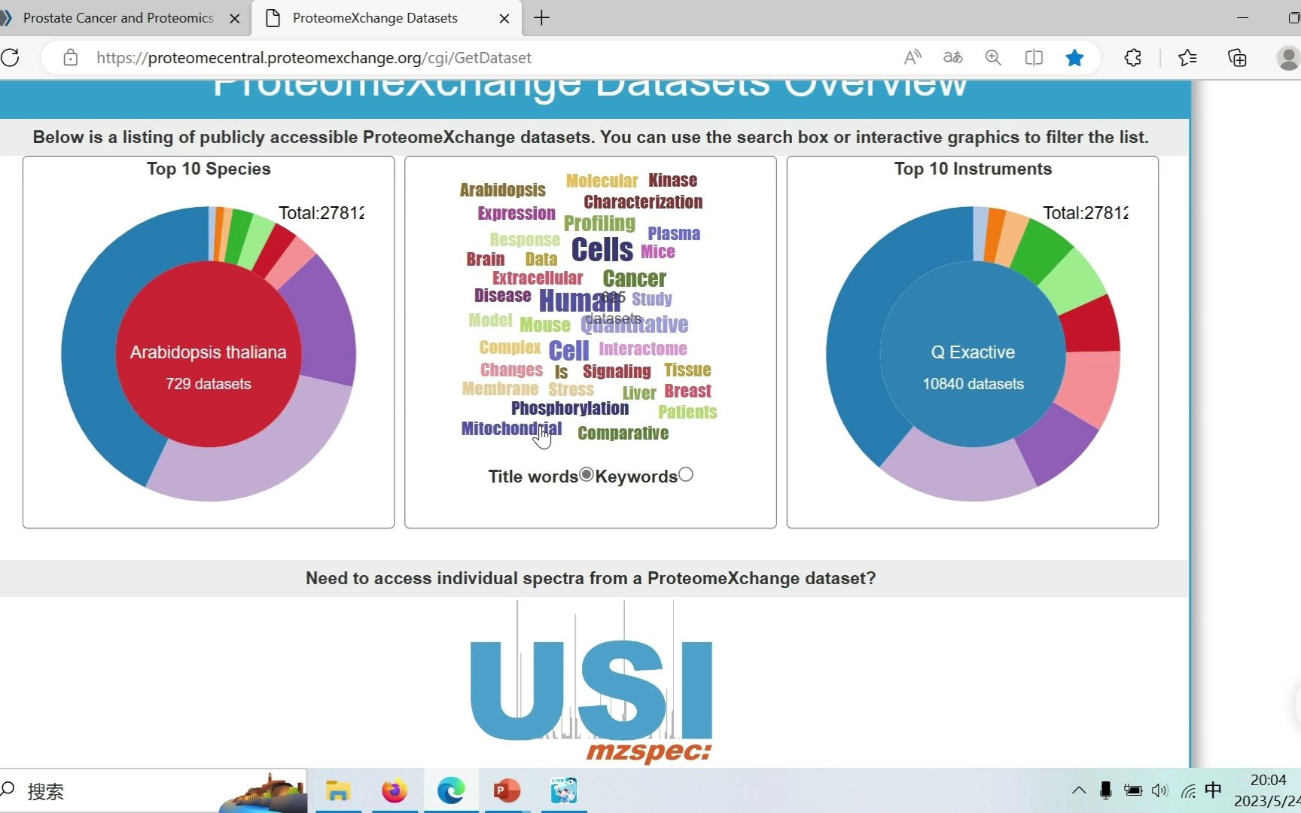Click Mitochondrial in the word cloud
The image size is (1301, 813).
tap(511, 428)
